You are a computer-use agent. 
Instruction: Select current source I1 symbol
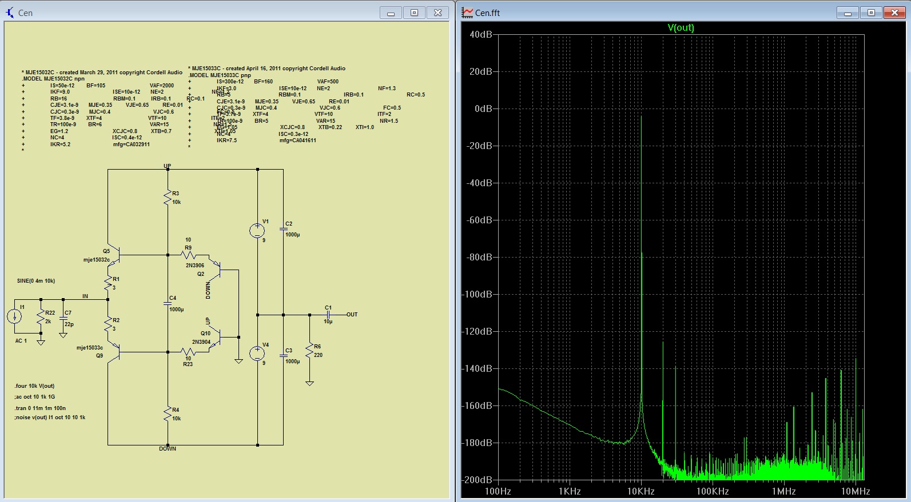click(14, 316)
